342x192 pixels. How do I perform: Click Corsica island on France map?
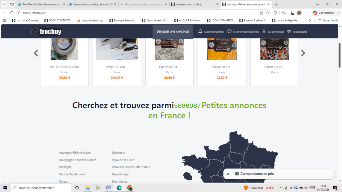[x=188, y=176]
